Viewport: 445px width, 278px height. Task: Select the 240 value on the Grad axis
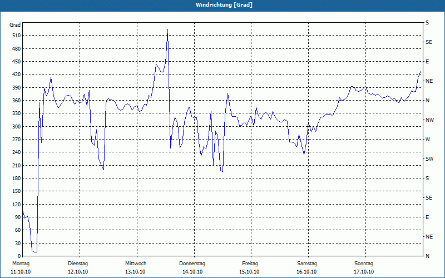tap(17, 152)
